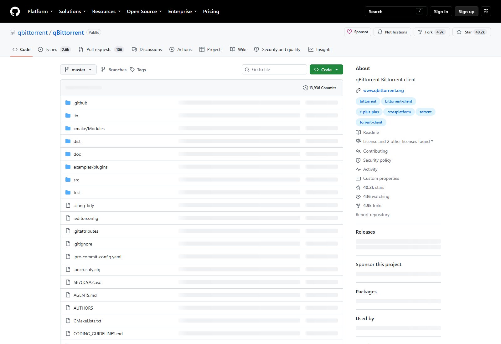Click the src folder icon
The width and height of the screenshot is (501, 344).
pyautogui.click(x=68, y=180)
